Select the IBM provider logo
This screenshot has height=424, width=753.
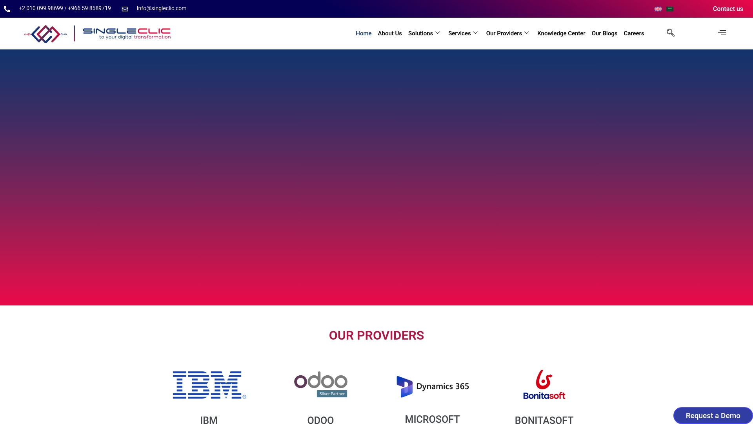coord(209,385)
